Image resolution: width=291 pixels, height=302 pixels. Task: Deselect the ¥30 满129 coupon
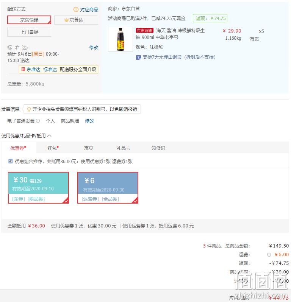pos(38,188)
